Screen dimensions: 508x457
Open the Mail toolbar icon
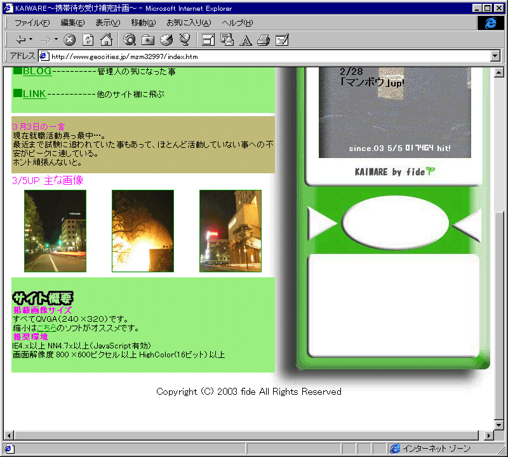227,40
